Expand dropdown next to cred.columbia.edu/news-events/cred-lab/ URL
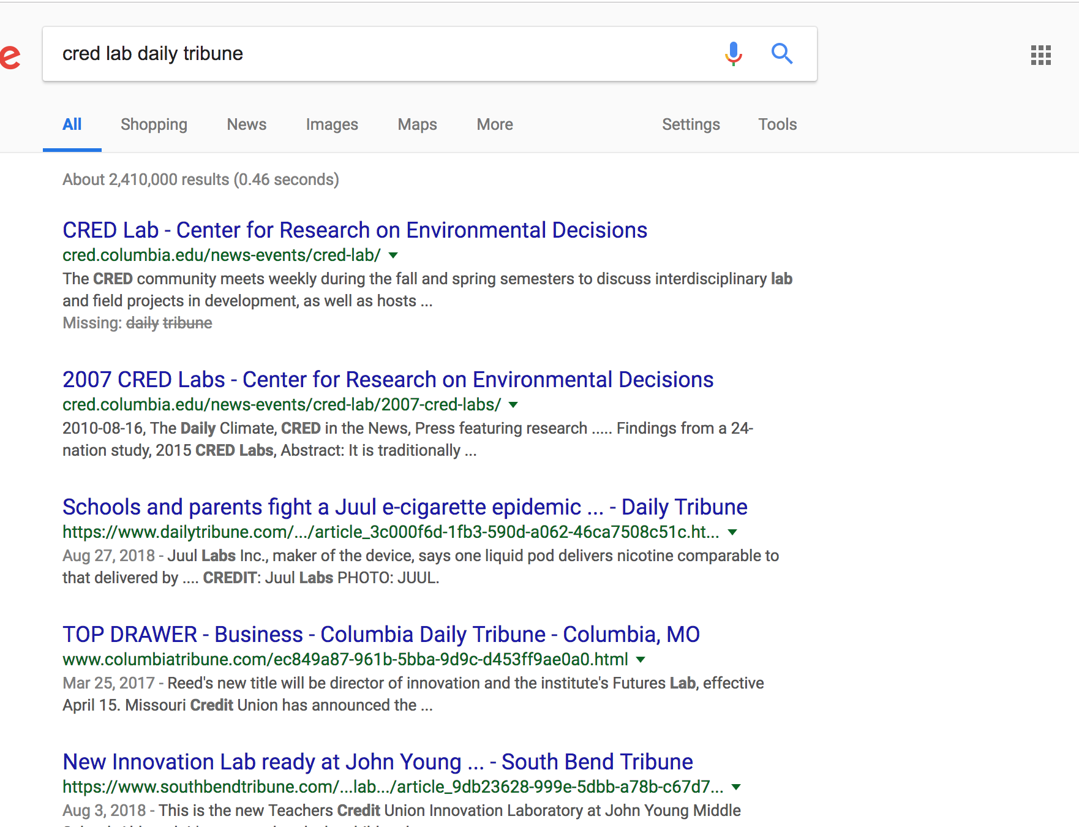 point(394,255)
